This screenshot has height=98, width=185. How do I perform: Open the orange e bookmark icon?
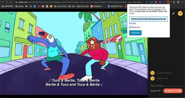[x=126, y=6]
